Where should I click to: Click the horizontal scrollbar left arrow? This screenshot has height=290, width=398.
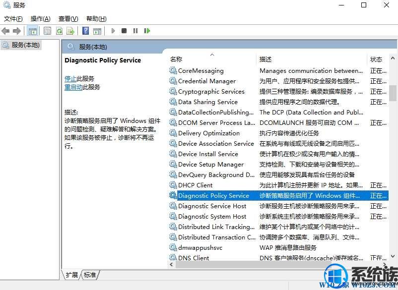(x=172, y=264)
